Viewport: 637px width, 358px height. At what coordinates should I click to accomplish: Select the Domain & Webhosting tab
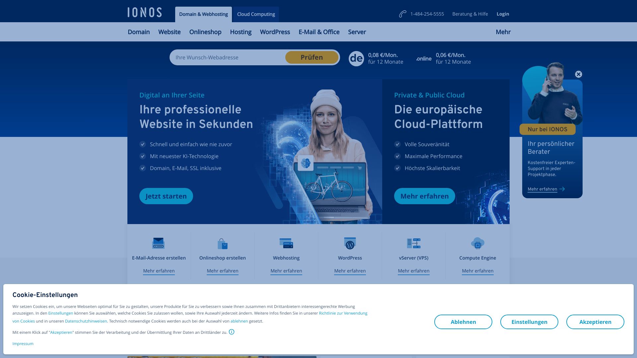[x=203, y=14]
